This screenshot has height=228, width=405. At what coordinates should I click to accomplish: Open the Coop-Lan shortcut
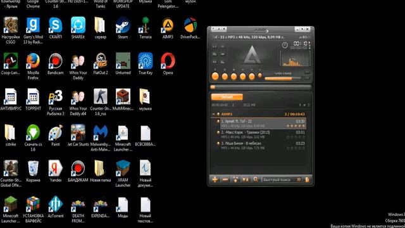pyautogui.click(x=11, y=63)
